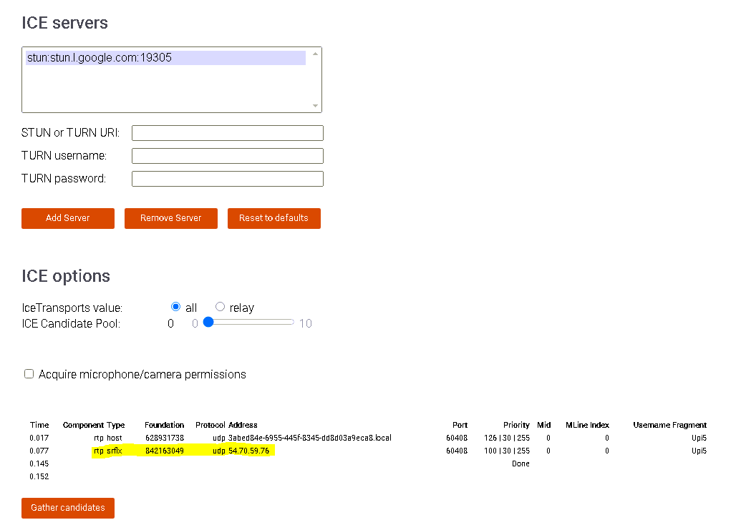This screenshot has width=736, height=520.
Task: Click Reset to defaults button
Action: point(273,218)
